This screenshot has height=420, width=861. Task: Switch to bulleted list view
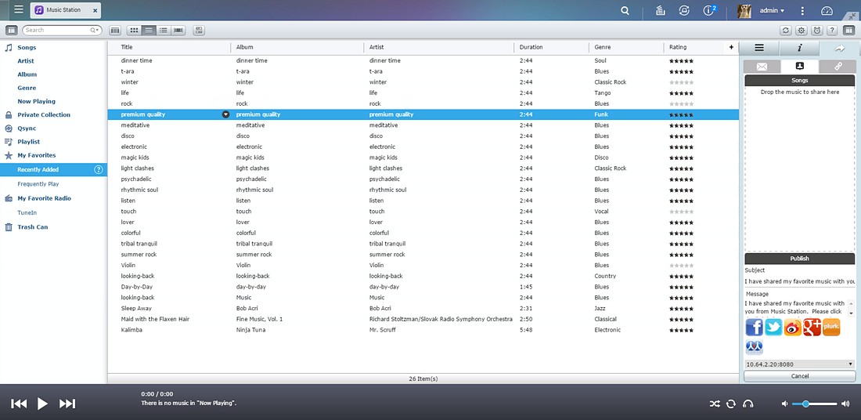point(163,31)
